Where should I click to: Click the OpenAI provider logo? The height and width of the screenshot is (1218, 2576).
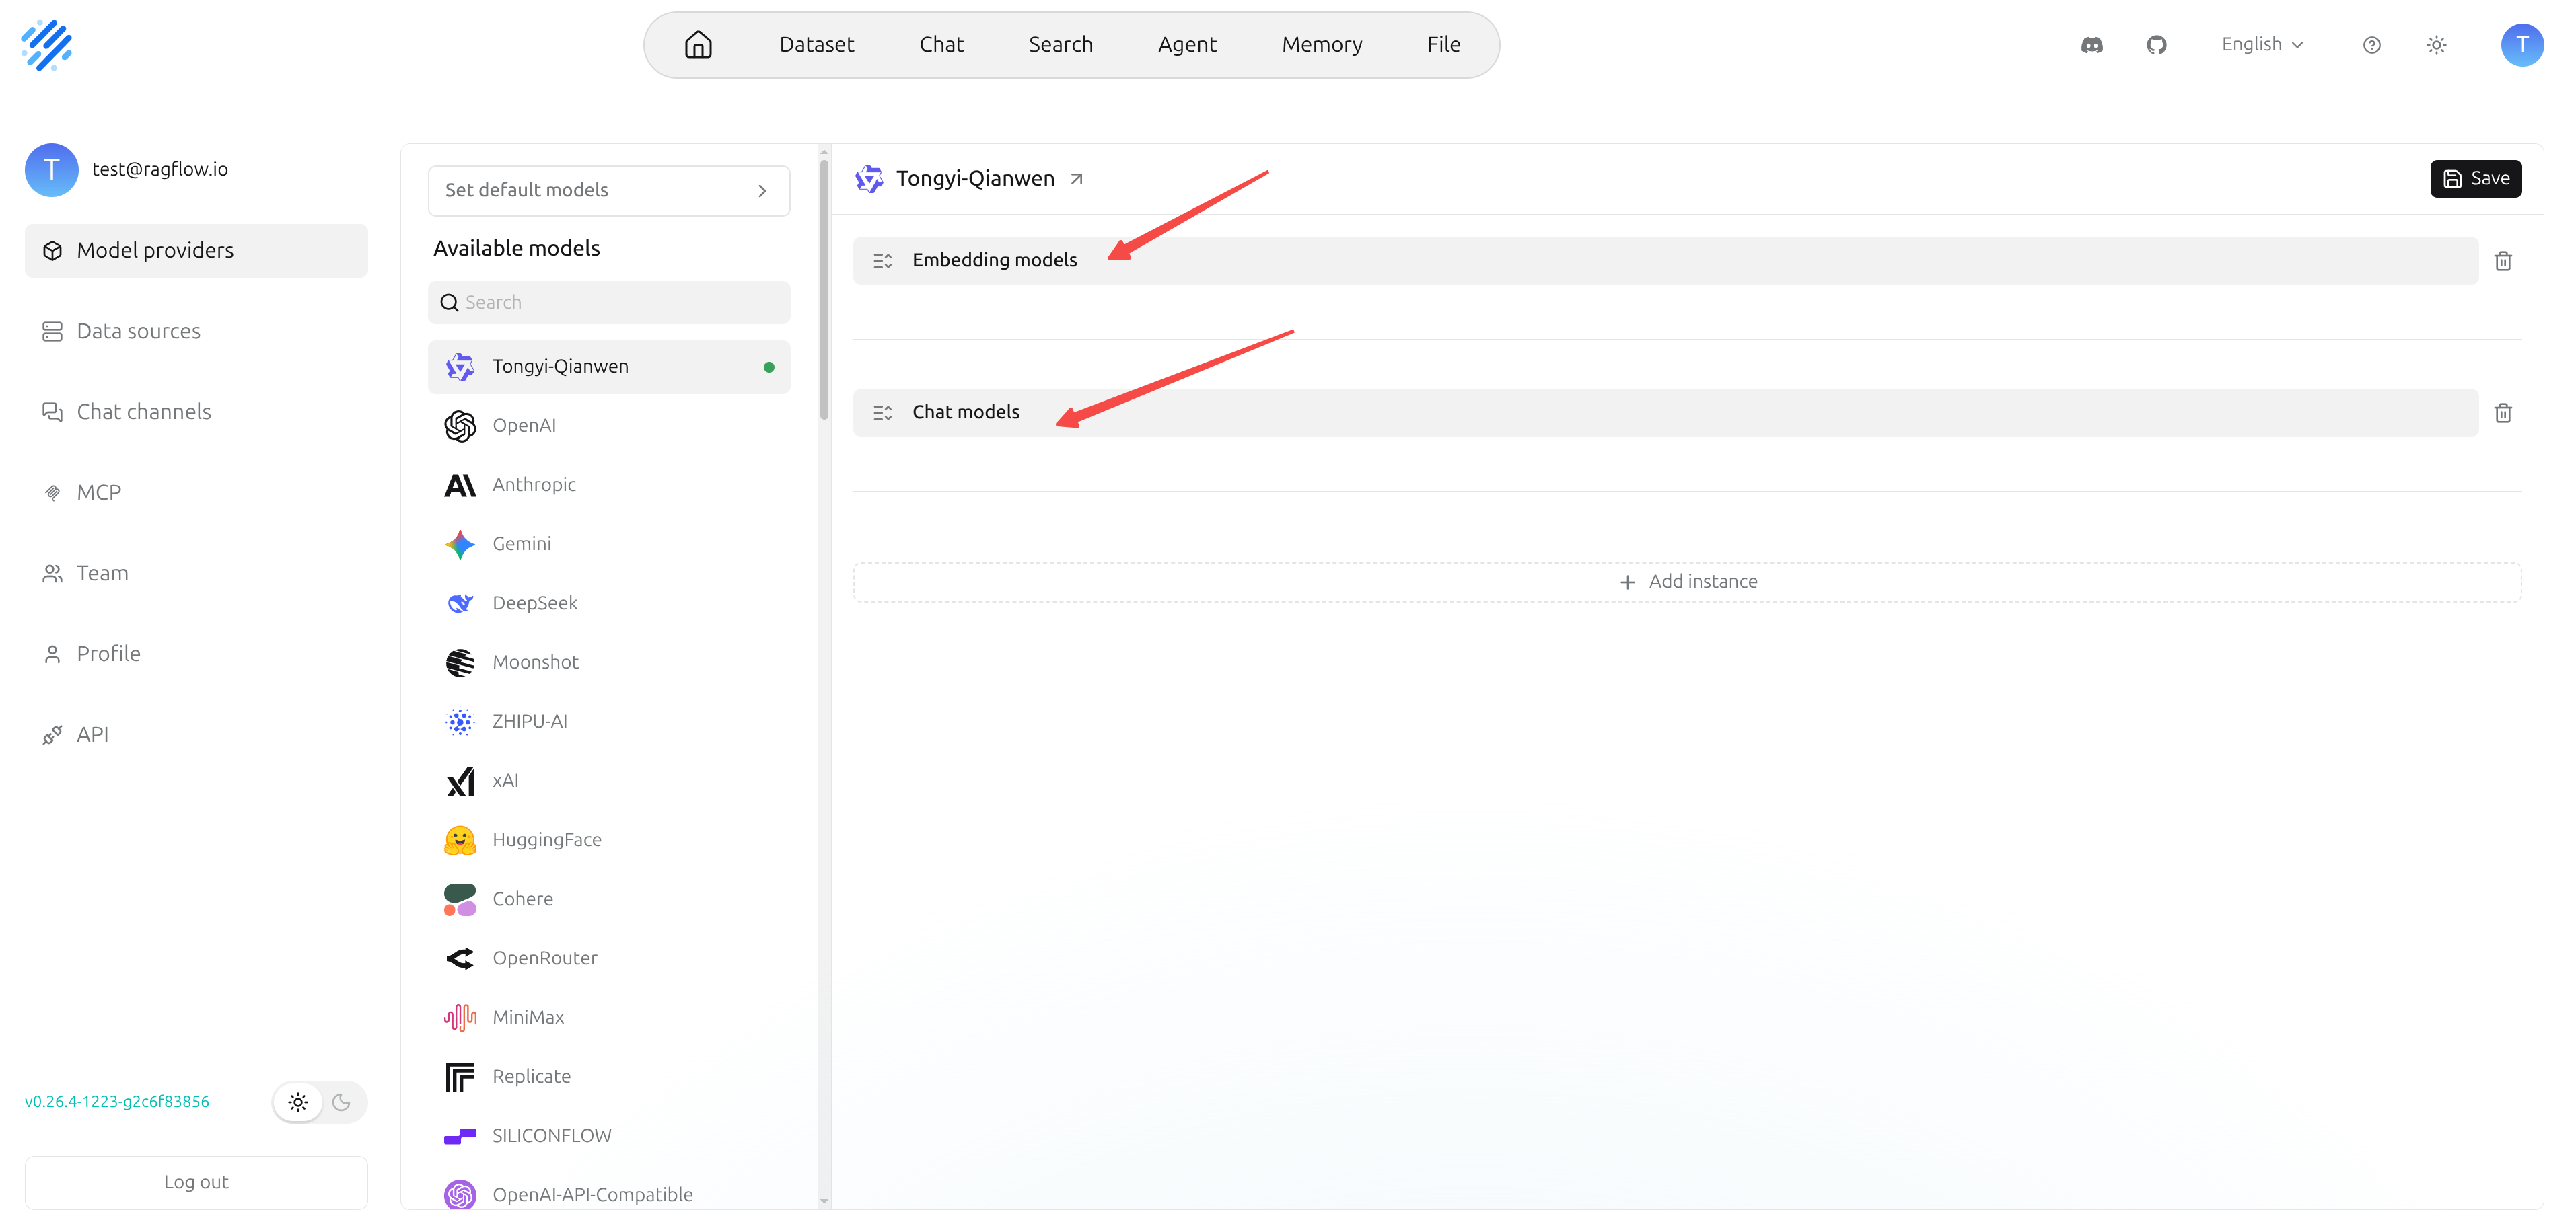click(460, 426)
